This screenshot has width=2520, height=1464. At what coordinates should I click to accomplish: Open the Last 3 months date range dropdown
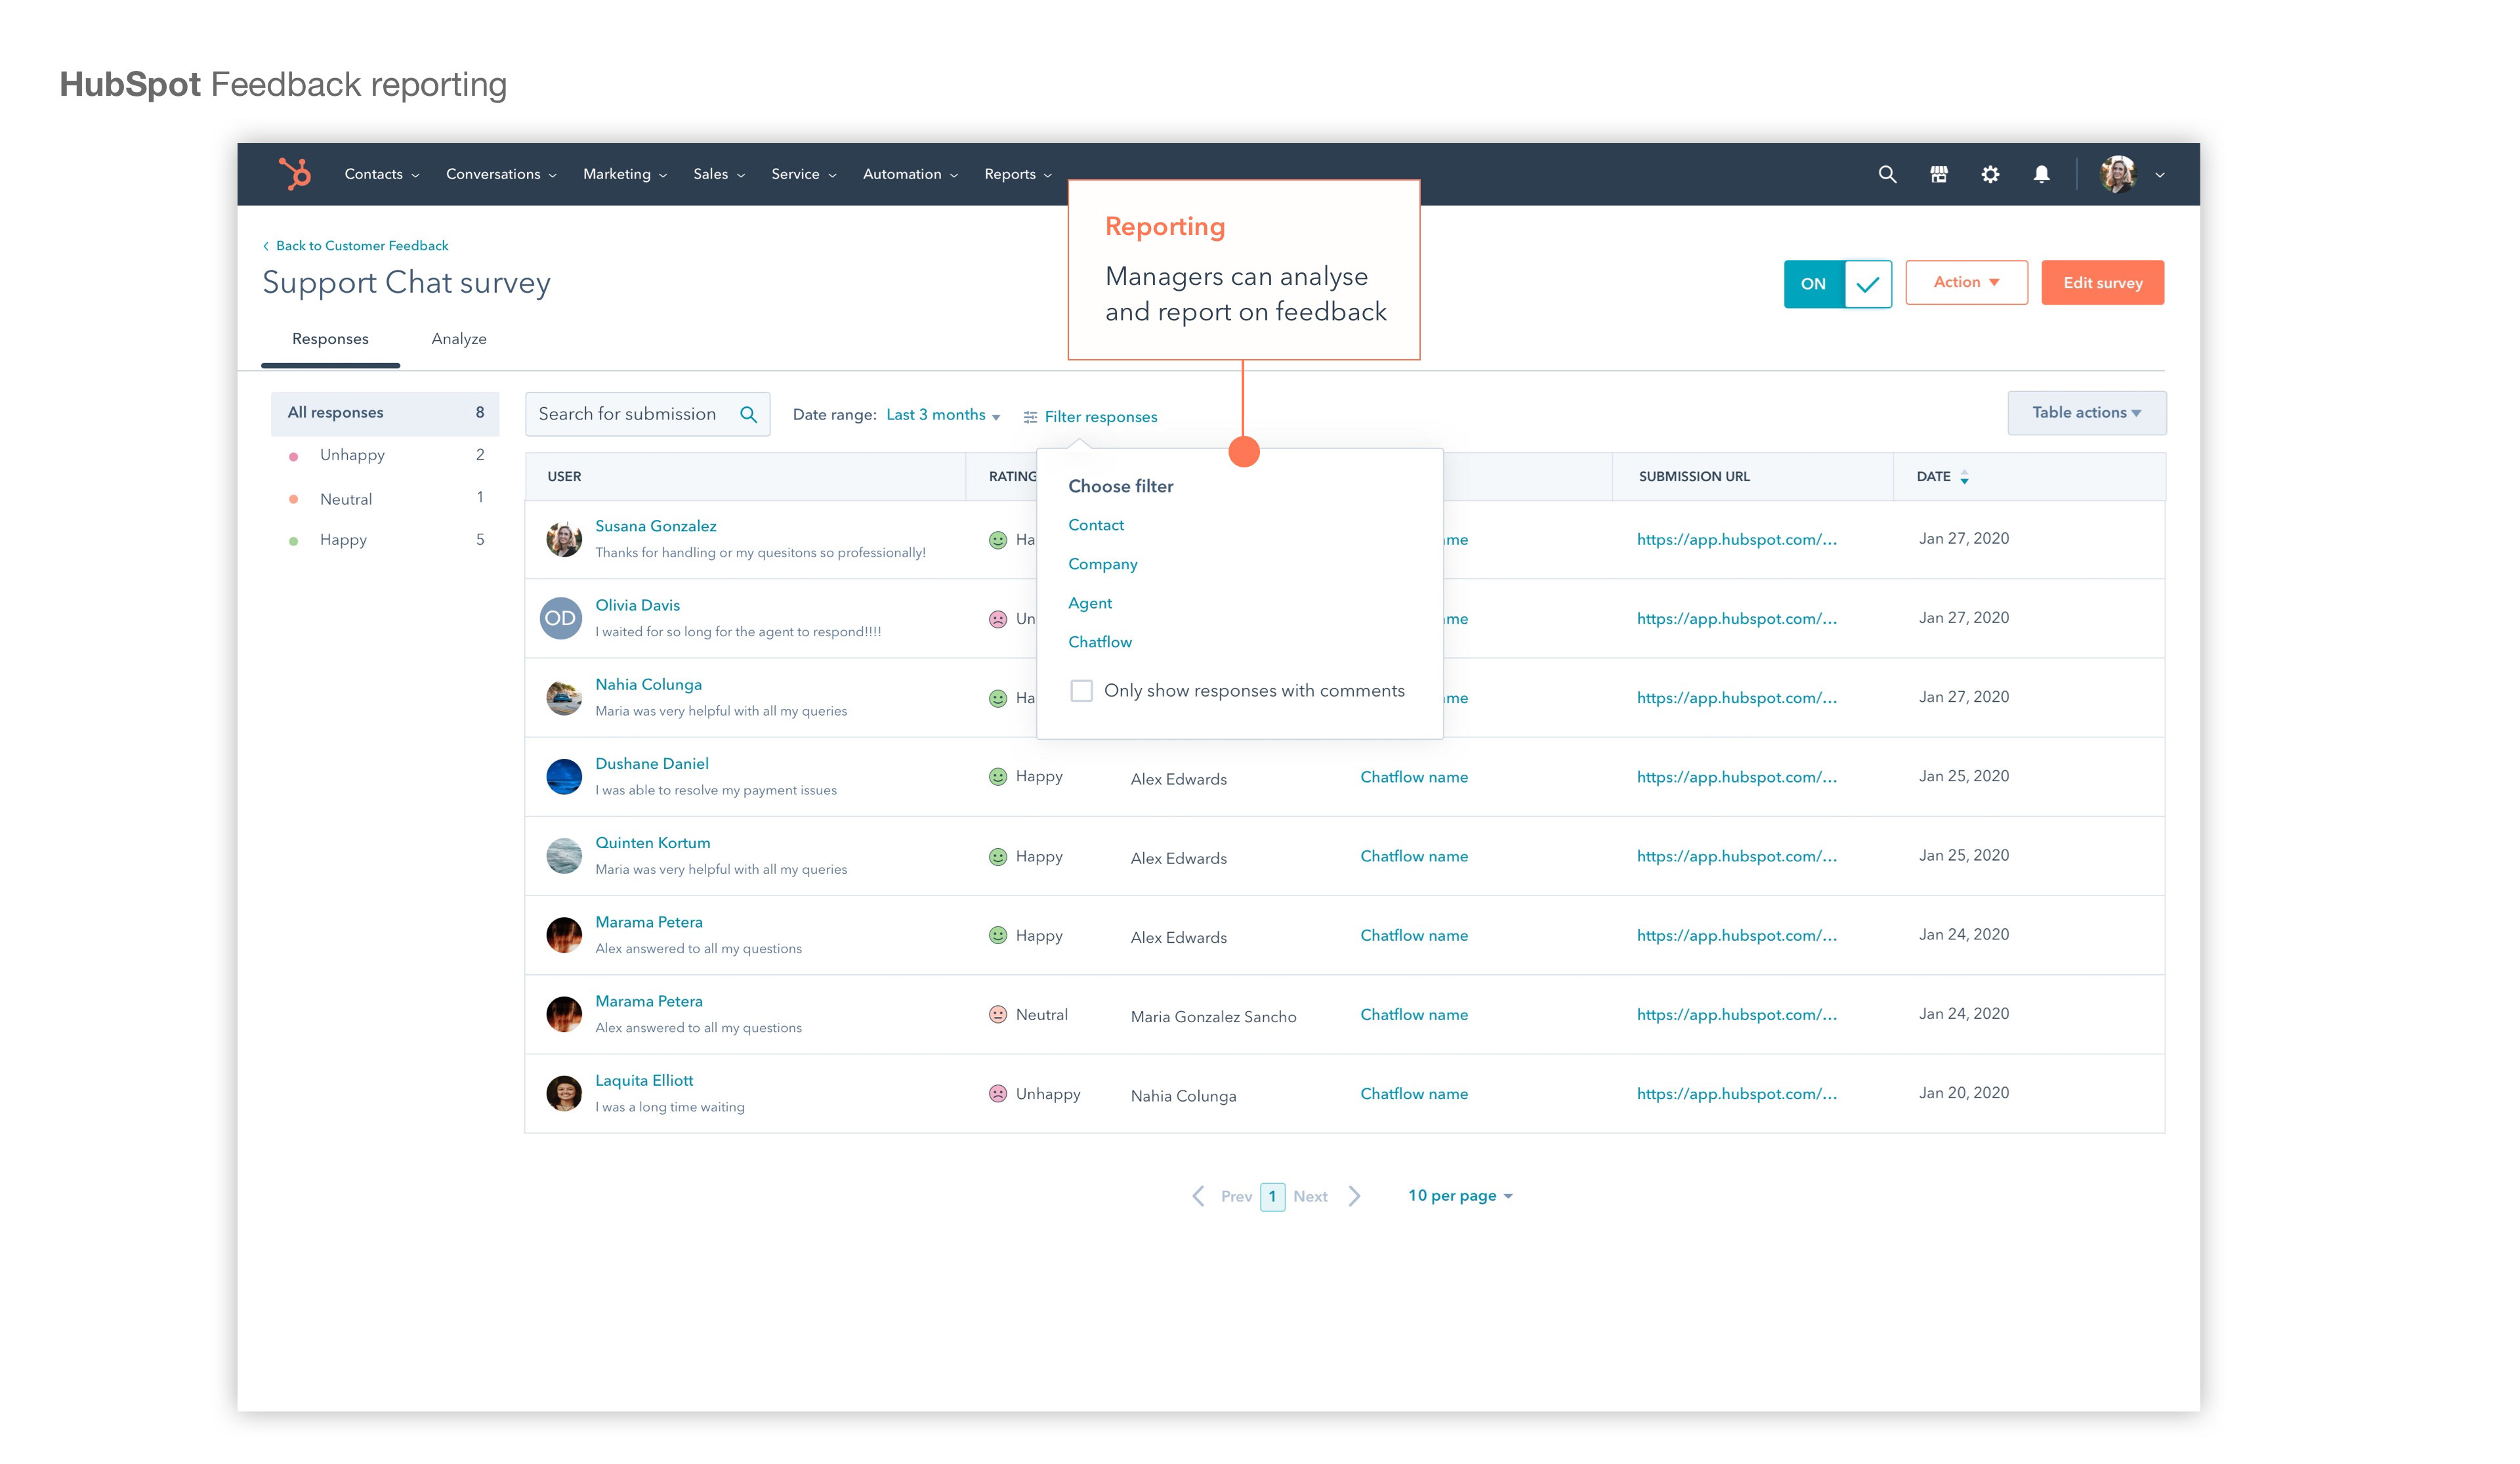click(x=943, y=416)
